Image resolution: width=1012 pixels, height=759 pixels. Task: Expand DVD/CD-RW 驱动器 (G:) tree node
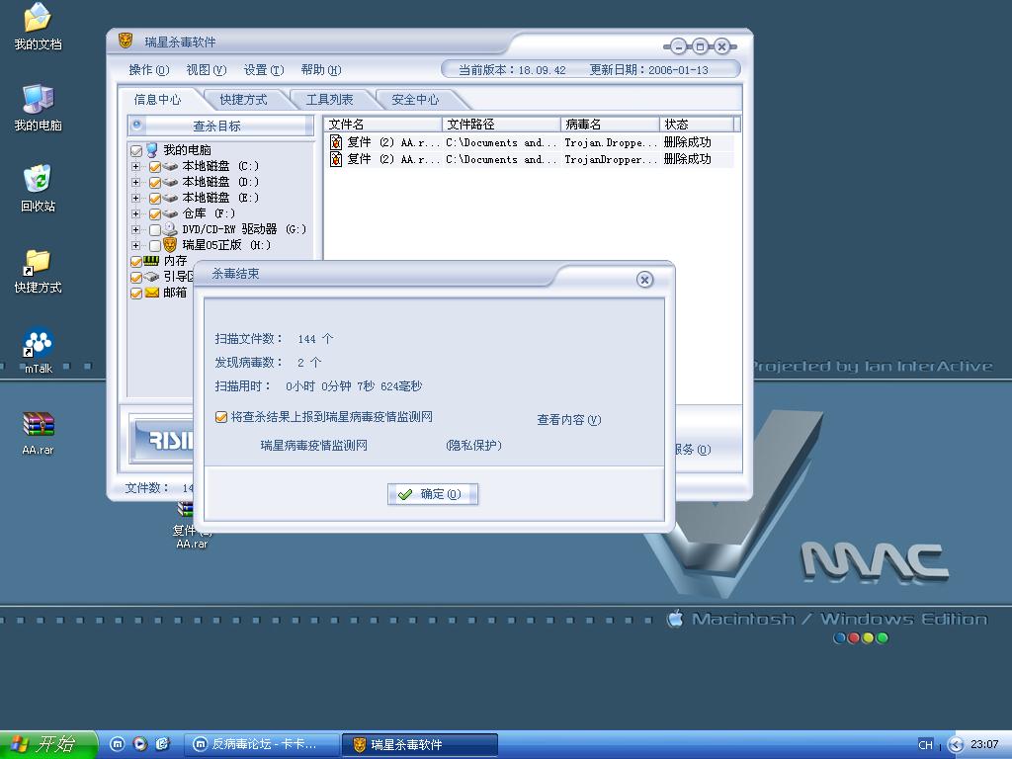(135, 229)
